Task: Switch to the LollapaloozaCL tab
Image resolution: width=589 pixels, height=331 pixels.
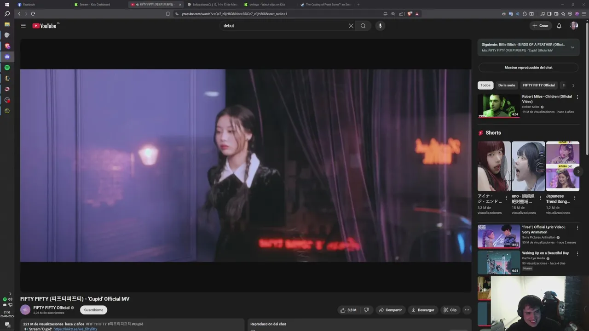Action: coord(213,5)
